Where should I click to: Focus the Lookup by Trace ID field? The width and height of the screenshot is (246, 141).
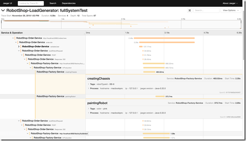click(31, 3)
